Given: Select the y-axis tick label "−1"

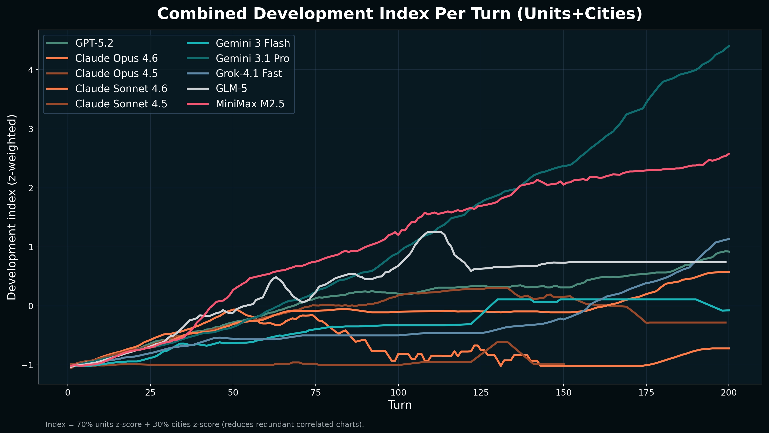Looking at the screenshot, I should (x=27, y=365).
